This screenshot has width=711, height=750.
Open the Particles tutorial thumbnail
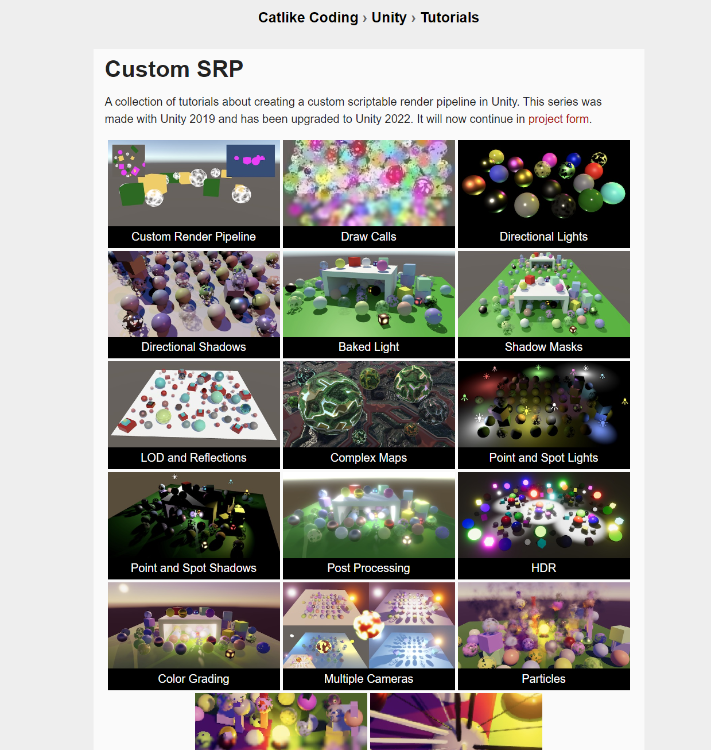(544, 636)
